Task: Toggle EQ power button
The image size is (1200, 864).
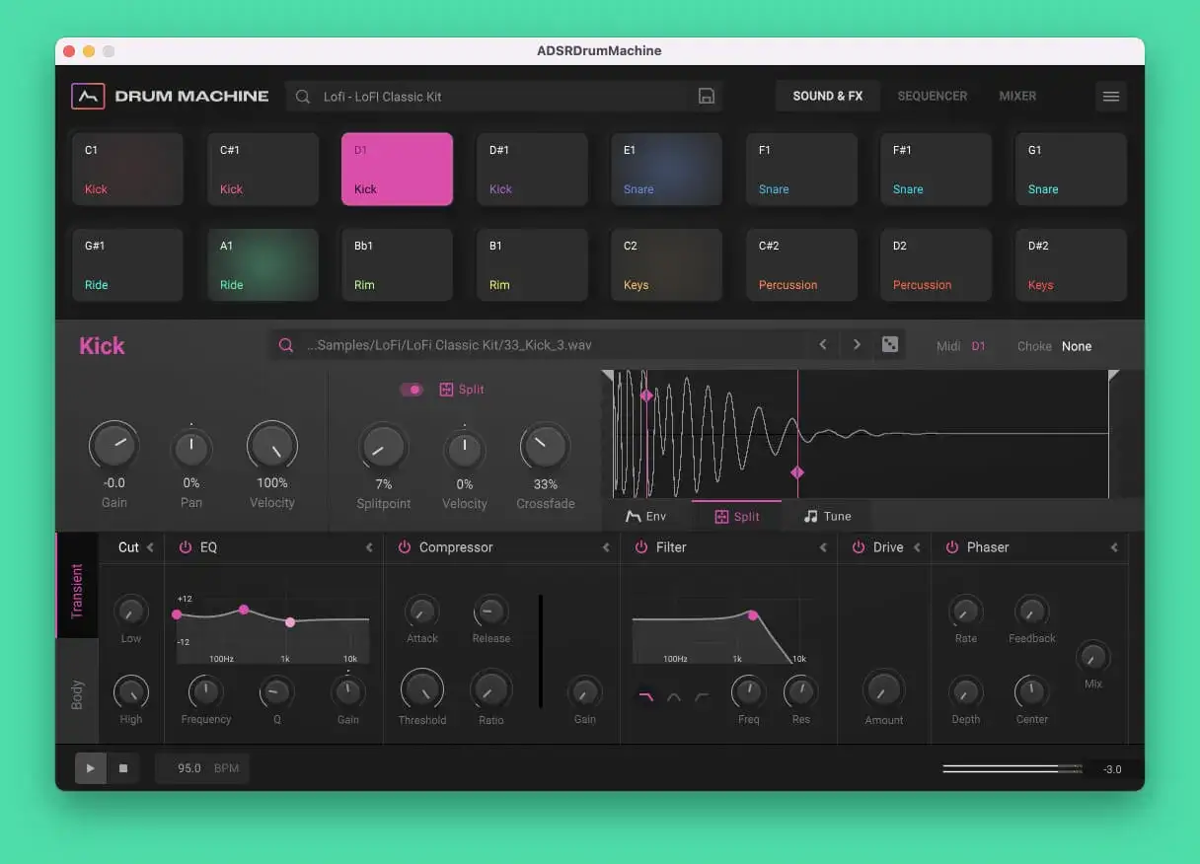Action: point(185,547)
